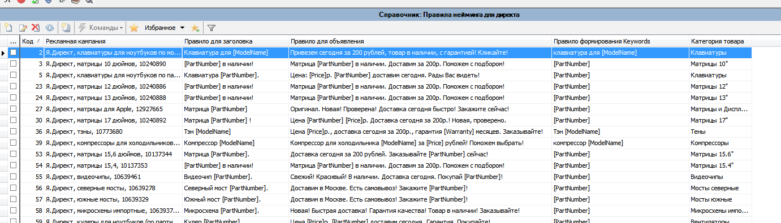Tick the checkbox for row with code 36
Screen dimensions: 781x223
[13, 132]
